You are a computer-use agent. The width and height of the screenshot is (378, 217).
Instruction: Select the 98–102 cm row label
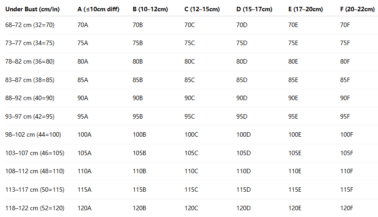coord(33,134)
